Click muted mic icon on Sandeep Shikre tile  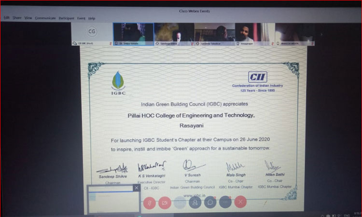pyautogui.click(x=192, y=43)
